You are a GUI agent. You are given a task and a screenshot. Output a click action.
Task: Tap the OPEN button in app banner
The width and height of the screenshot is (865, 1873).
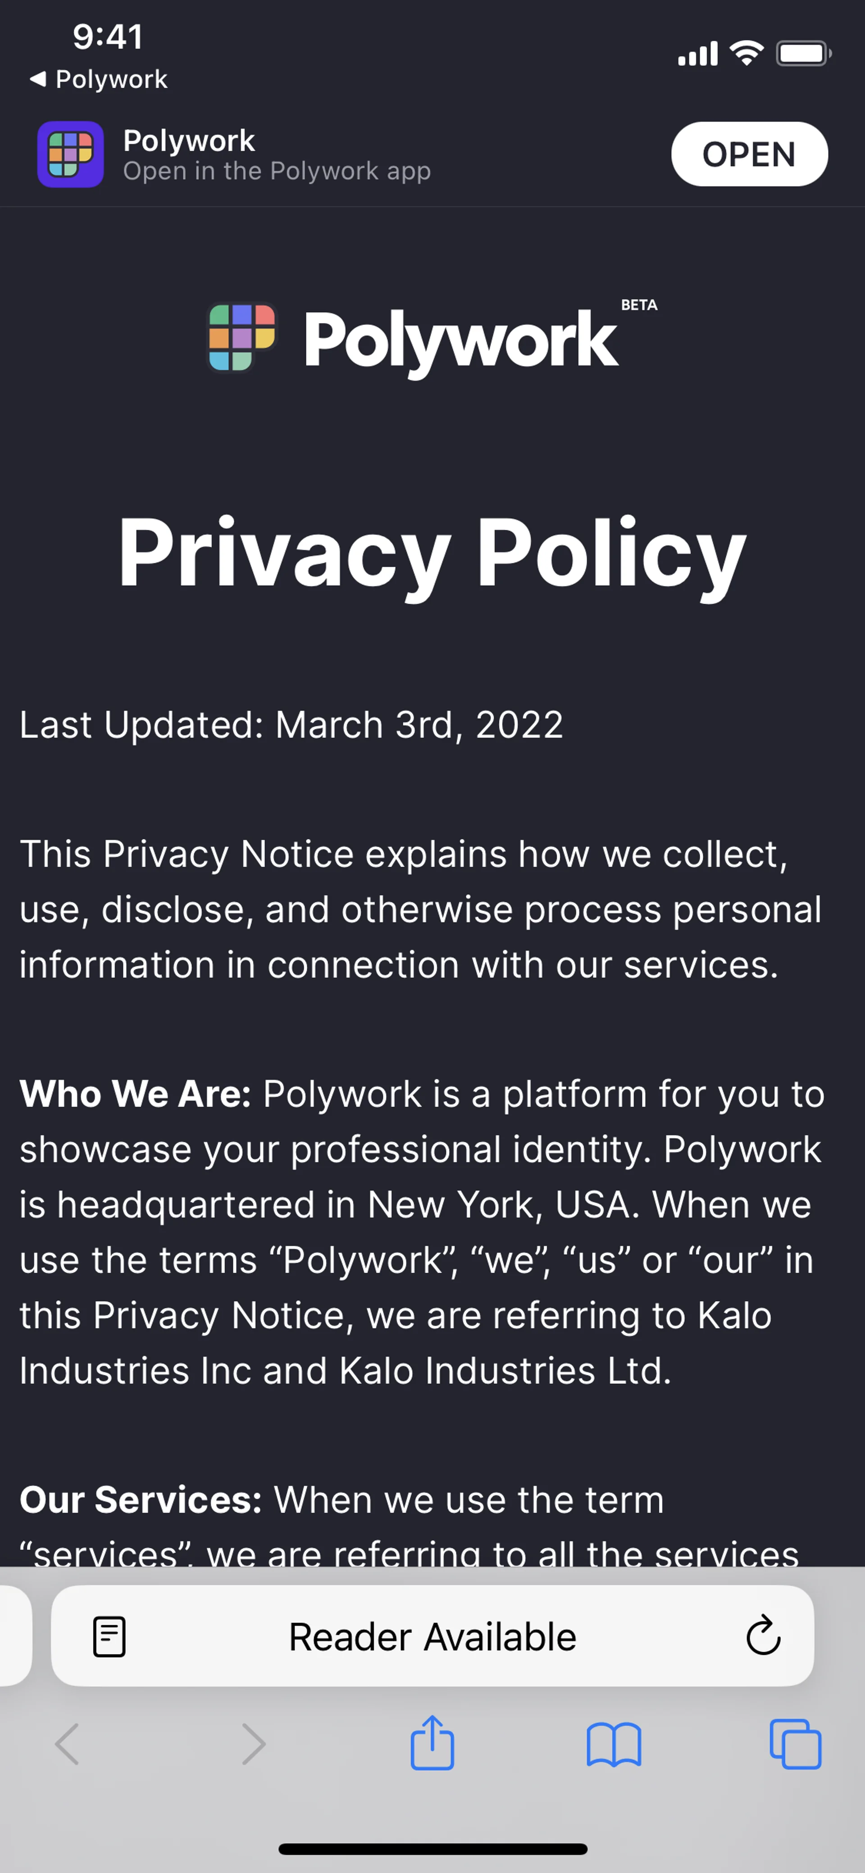tap(749, 154)
